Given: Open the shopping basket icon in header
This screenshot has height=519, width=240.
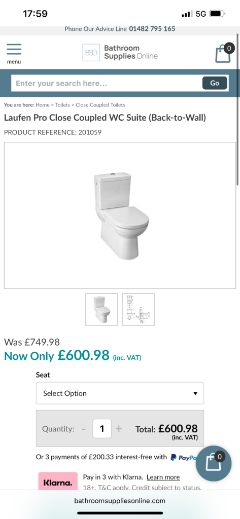Looking at the screenshot, I should point(224,53).
